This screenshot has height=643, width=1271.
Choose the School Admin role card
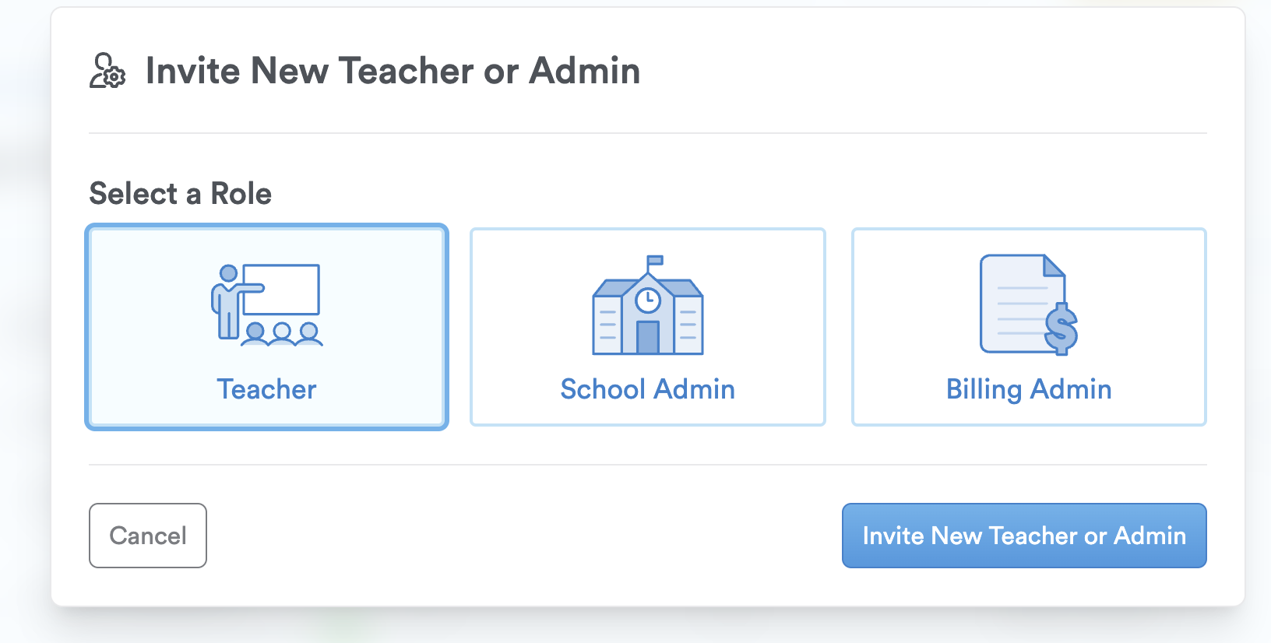coord(647,327)
